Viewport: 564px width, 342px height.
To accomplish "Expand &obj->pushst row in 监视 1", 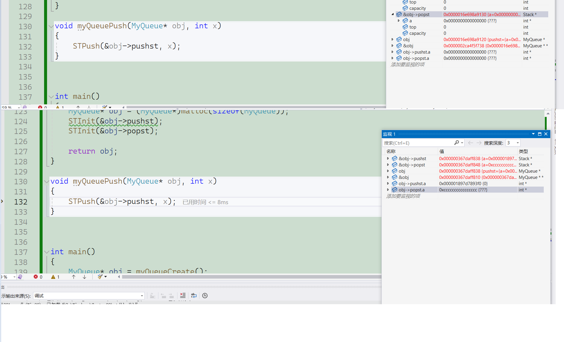I will (388, 158).
